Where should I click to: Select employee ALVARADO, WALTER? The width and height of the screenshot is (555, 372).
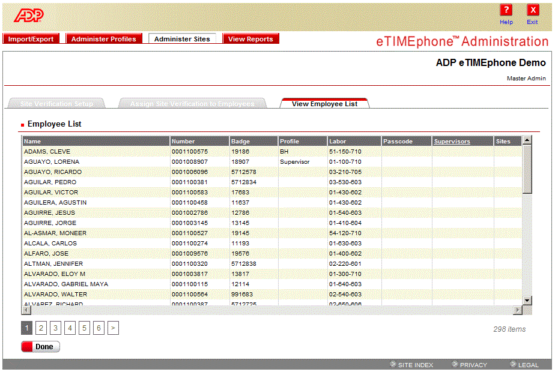click(55, 295)
